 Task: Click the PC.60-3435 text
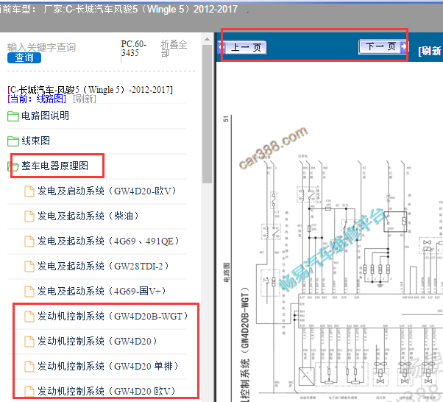(134, 49)
